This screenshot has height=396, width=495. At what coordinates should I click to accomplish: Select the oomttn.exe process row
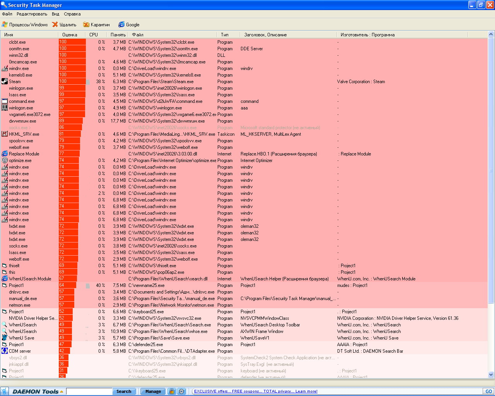pos(244,49)
